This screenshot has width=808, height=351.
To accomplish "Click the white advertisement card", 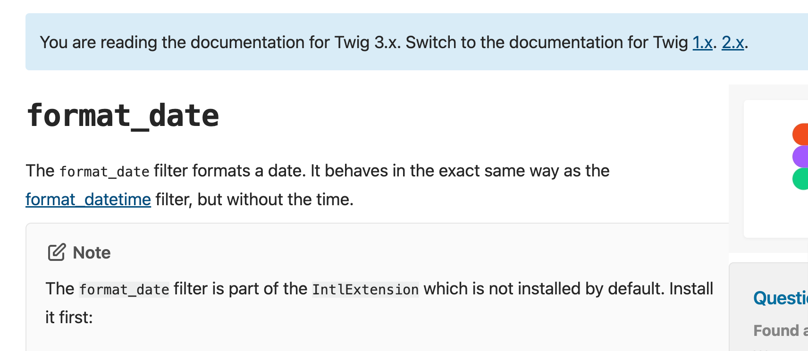I will 776,169.
